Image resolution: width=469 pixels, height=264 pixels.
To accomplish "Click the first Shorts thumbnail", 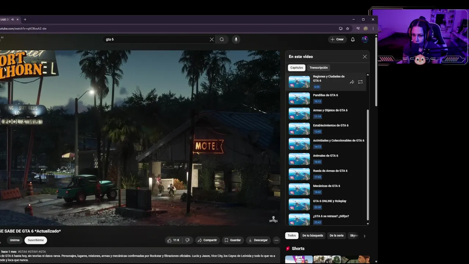I will pos(299,260).
